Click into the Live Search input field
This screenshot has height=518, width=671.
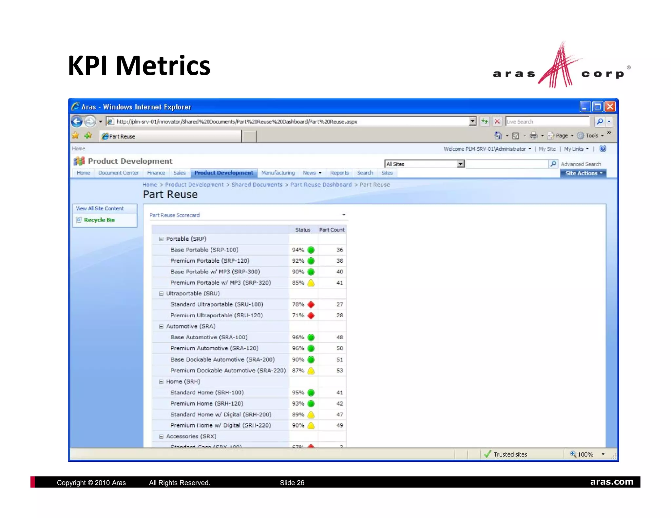546,121
